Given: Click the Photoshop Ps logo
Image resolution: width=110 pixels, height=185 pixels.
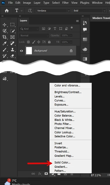Looking at the screenshot, I should (x=3, y=3).
